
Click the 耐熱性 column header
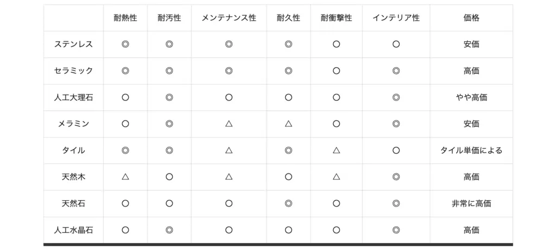click(x=125, y=18)
